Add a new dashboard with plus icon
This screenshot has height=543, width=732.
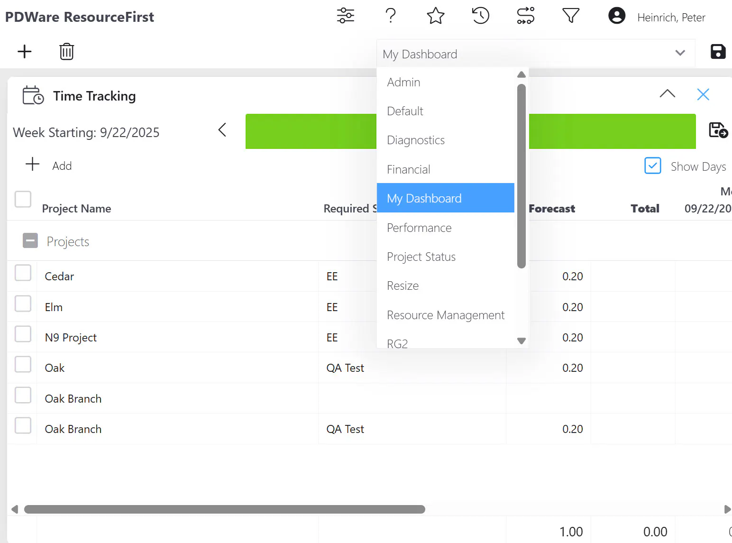[25, 51]
